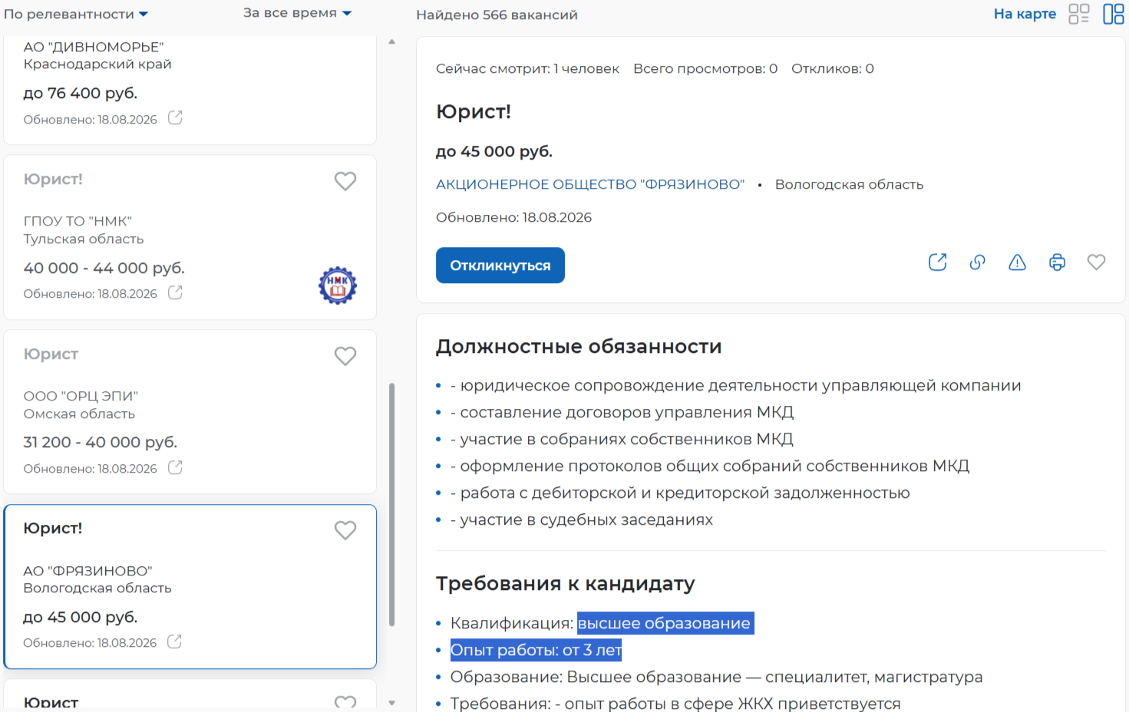Switch to the list view layout icon
1129x712 pixels.
tap(1078, 14)
